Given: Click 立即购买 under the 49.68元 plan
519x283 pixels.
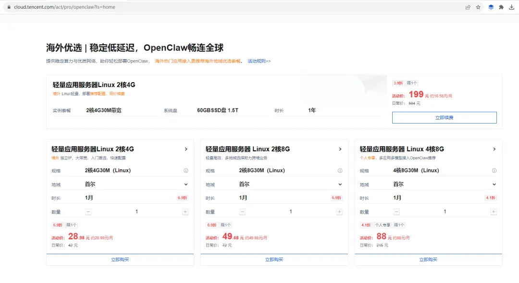Looking at the screenshot, I should (x=274, y=260).
